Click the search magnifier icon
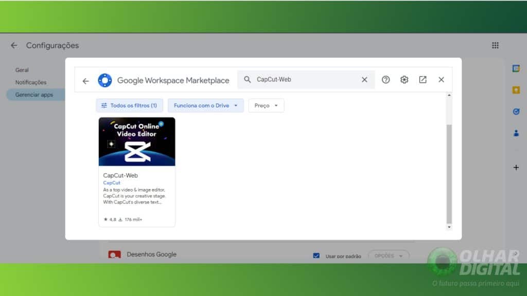Viewport: 527px width, 296px height. click(x=248, y=80)
